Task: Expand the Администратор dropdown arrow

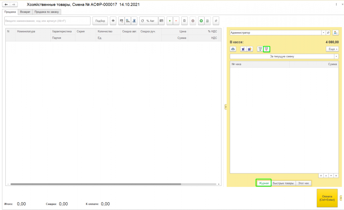Action: point(324,33)
